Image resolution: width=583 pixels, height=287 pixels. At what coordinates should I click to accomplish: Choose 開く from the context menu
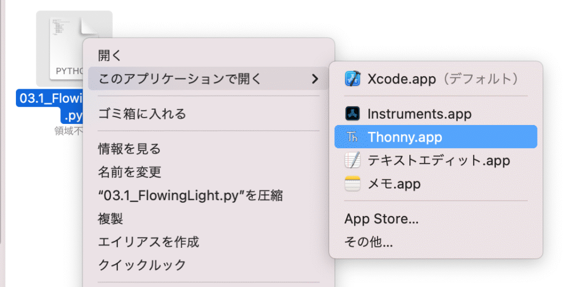pyautogui.click(x=110, y=56)
